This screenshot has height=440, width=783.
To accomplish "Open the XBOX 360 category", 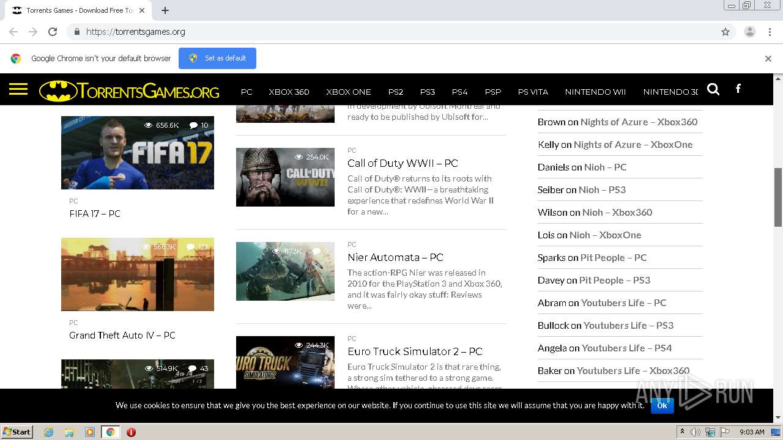I will click(x=289, y=92).
